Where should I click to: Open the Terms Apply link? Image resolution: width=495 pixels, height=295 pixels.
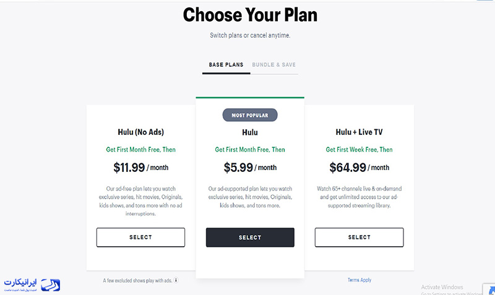click(359, 280)
